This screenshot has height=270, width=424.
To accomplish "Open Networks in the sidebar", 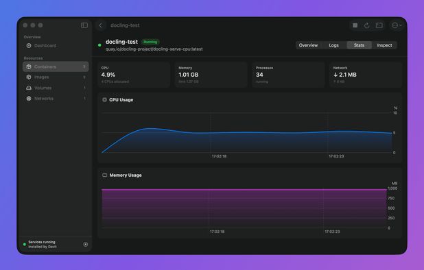I will (x=56, y=99).
